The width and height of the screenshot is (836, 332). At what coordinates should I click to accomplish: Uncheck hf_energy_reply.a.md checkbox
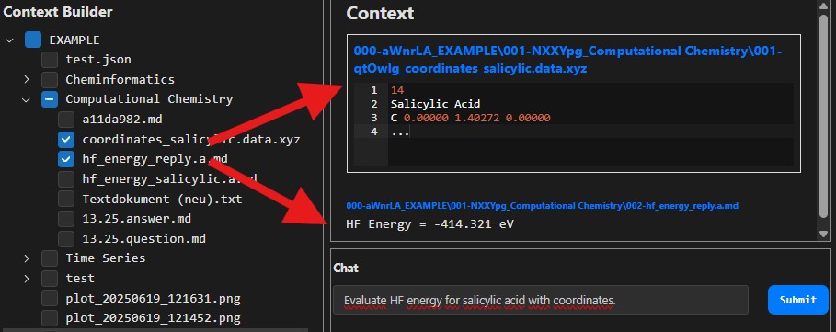[x=66, y=159]
